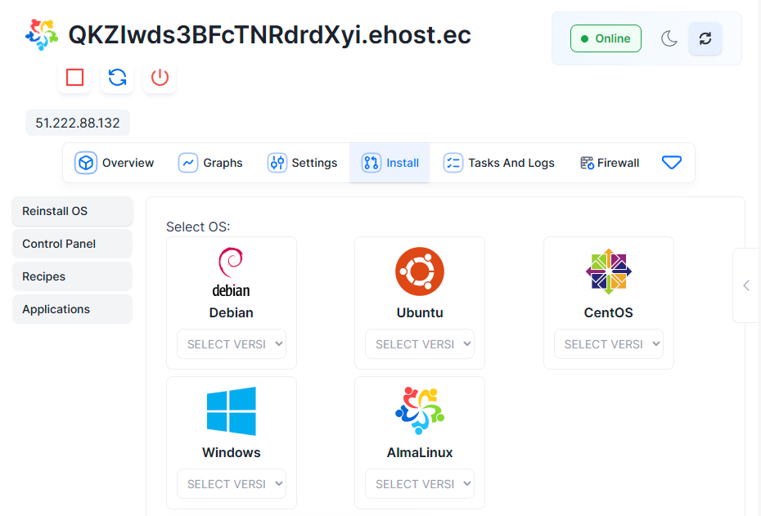This screenshot has width=761, height=516.
Task: Click the red stop server icon
Action: [75, 78]
